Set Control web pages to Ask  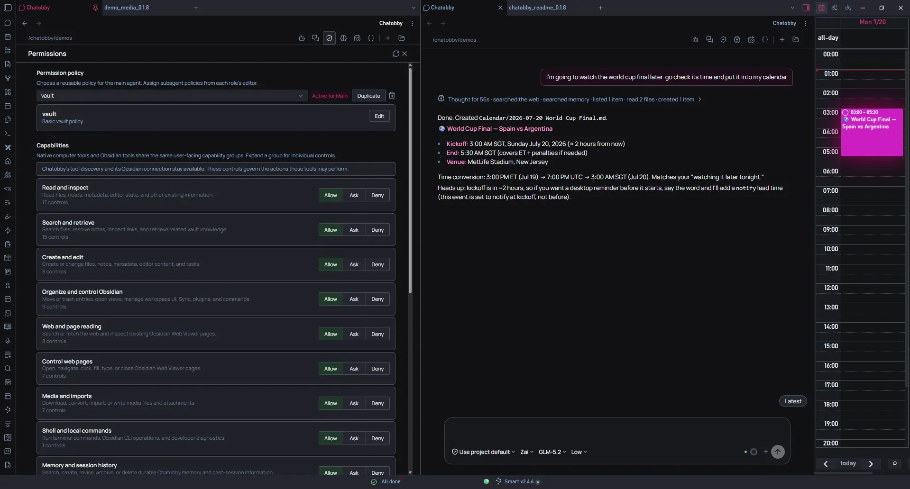click(x=354, y=369)
